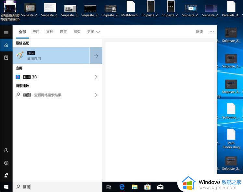Image resolution: width=243 pixels, height=192 pixels.
Task: Click the magnifier icon beside web search suggestion
Action: pos(18,95)
